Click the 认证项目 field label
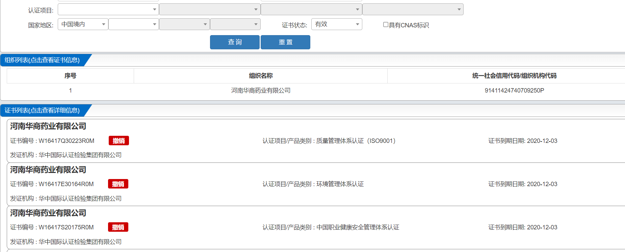The height and width of the screenshot is (252, 625). [x=41, y=10]
